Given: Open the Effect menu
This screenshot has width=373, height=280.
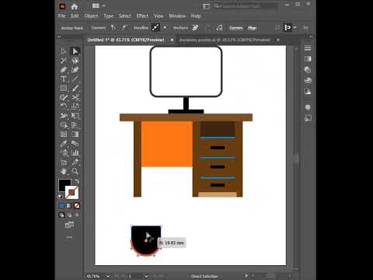Looking at the screenshot, I should point(142,16).
